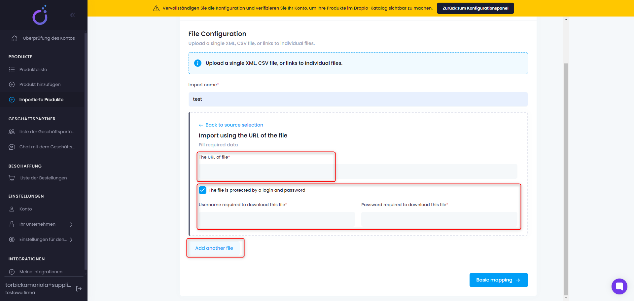Click the chat bubble icon for Geschäftspartner chat

12,147
